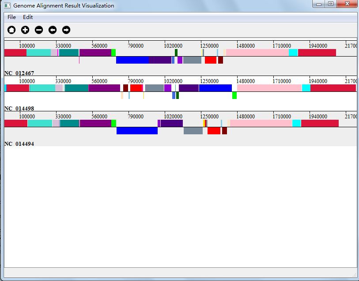Pan left with the left-arrow toolbar icon
The width and height of the screenshot is (359, 281).
[53, 30]
